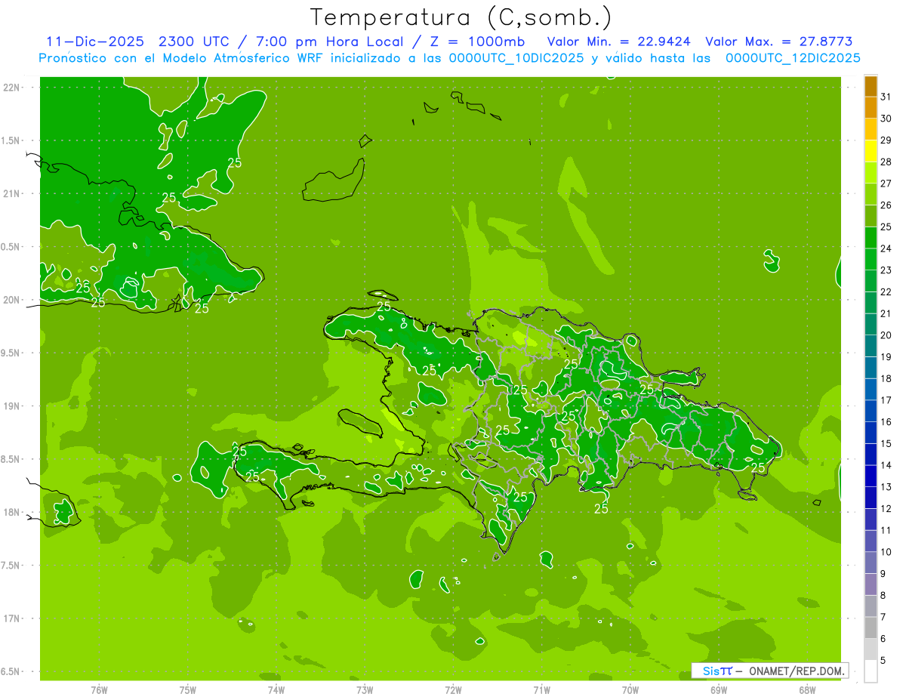Click the '30' color scale label
The width and height of the screenshot is (906, 700).
886,119
